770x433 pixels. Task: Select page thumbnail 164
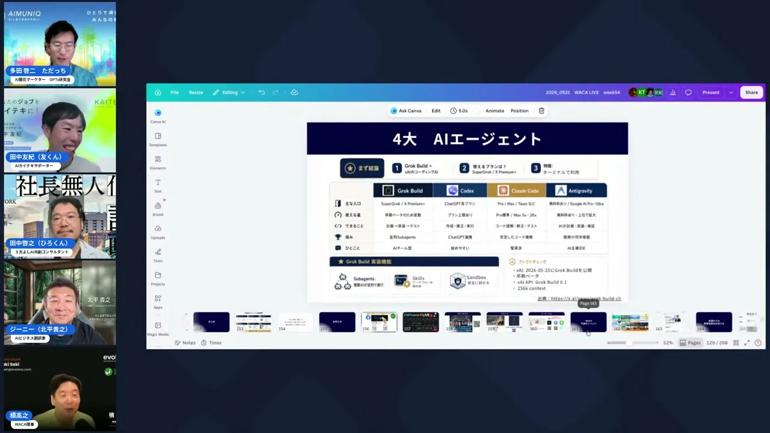pyautogui.click(x=714, y=322)
